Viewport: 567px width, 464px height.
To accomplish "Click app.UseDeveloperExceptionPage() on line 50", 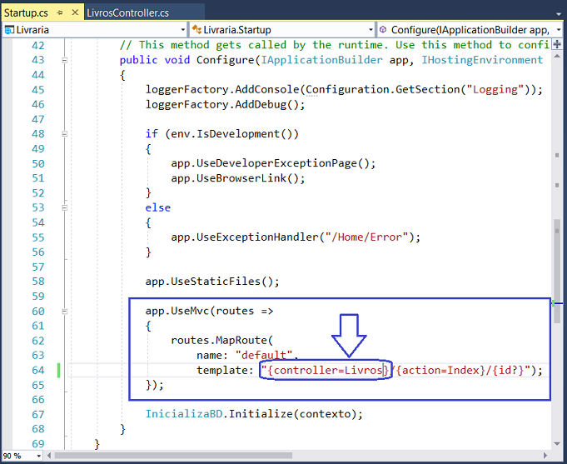I will click(x=273, y=163).
